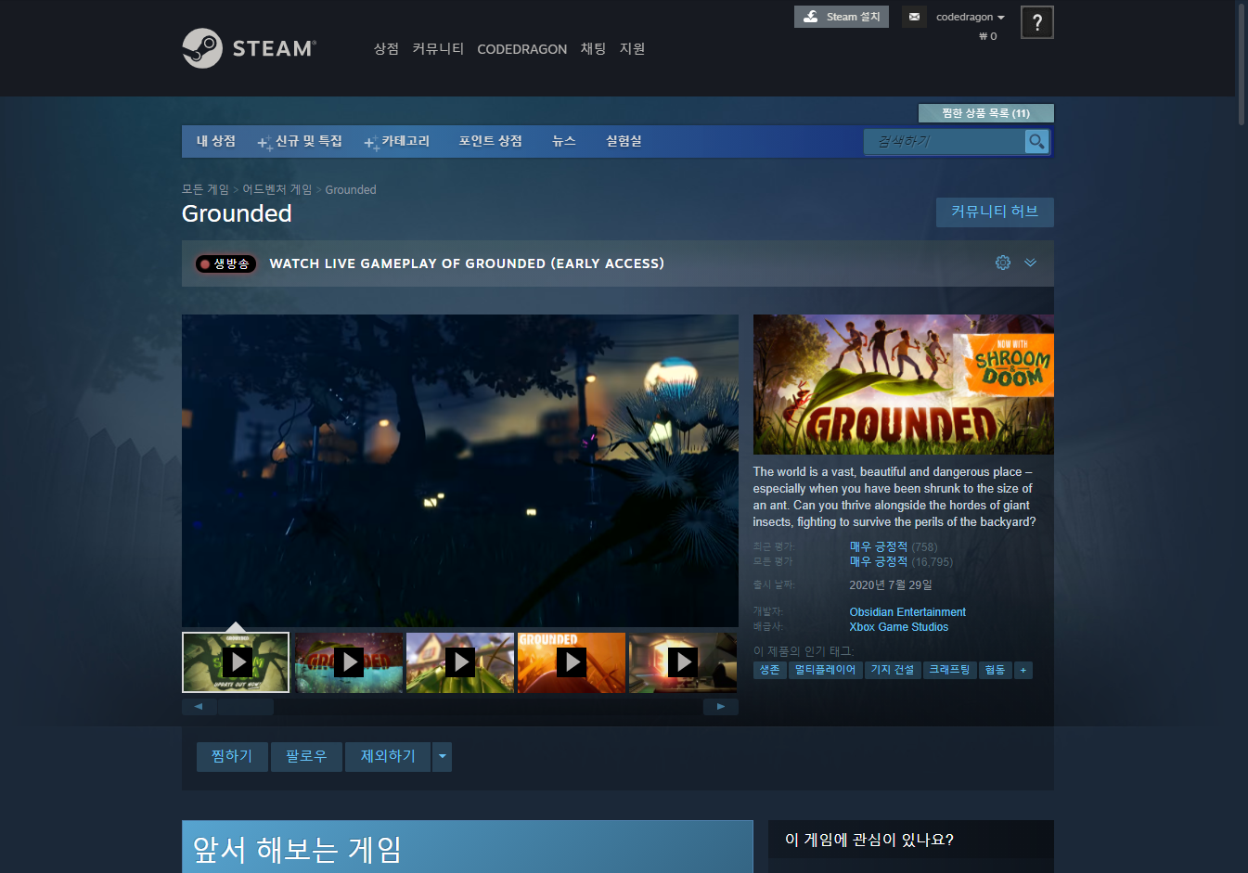Select the 기지 건설 tag
Image resolution: width=1248 pixels, height=873 pixels.
tap(893, 670)
